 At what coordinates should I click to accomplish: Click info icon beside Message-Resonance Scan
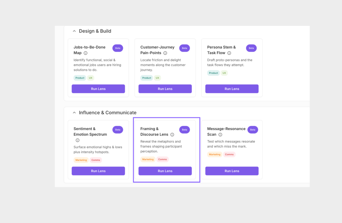coord(220,135)
